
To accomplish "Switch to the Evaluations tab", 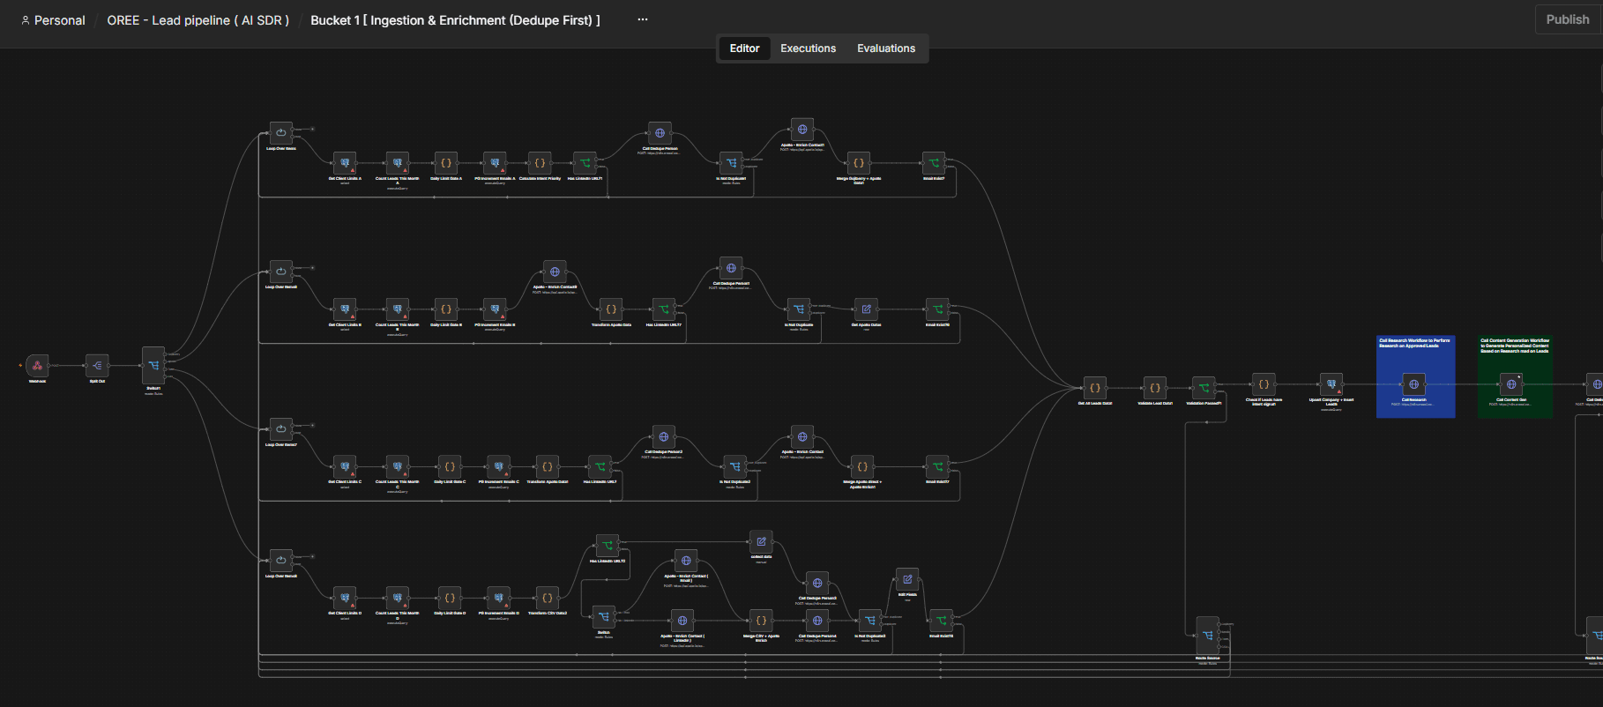I will click(x=886, y=48).
